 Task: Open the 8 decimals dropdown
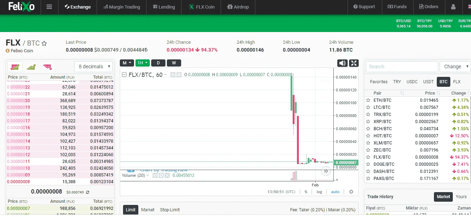point(93,67)
